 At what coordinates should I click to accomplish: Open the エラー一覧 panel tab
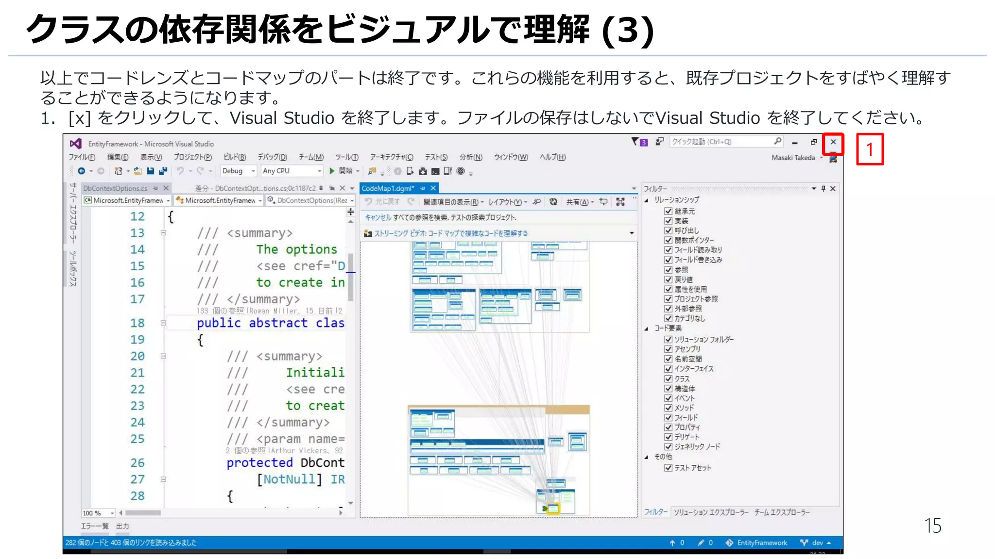(95, 526)
